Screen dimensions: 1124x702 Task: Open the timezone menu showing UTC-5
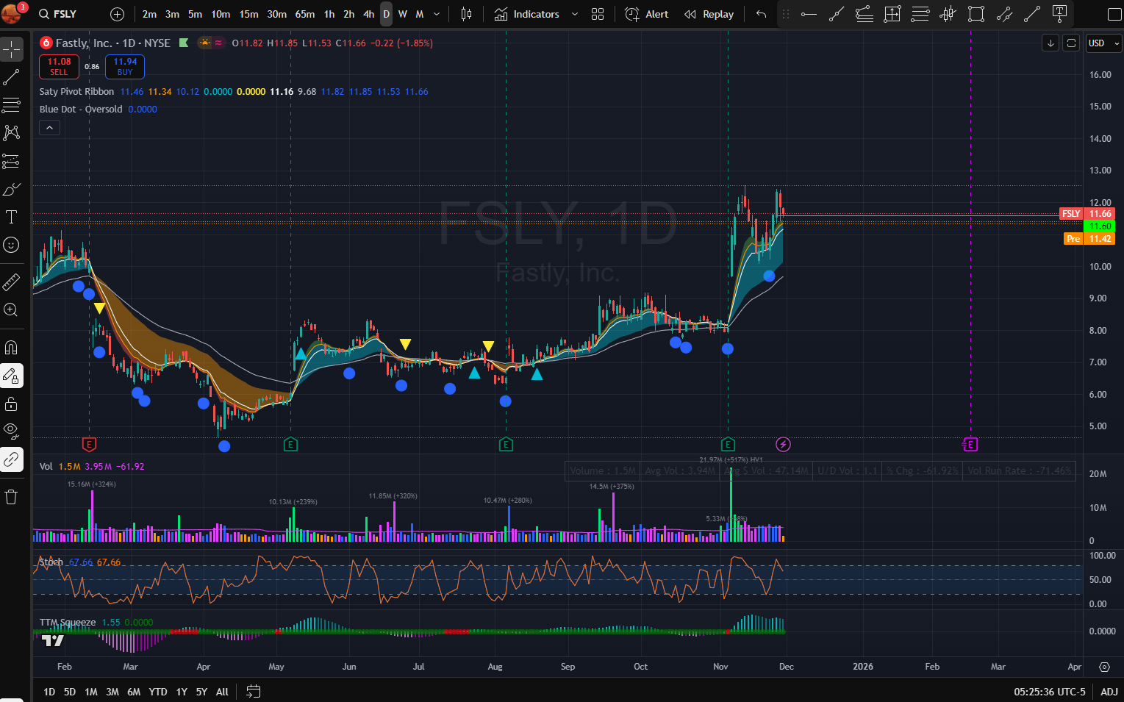[x=1049, y=692]
